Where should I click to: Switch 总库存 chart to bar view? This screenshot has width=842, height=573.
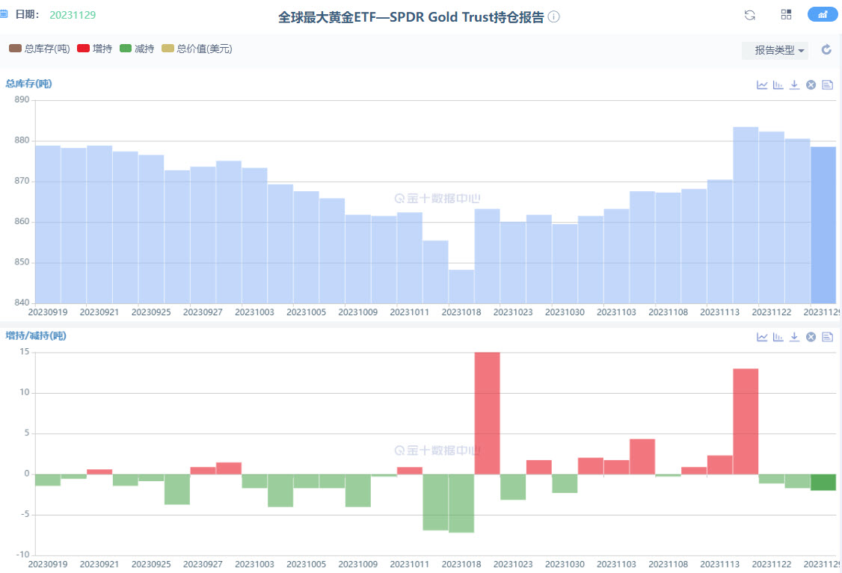pos(778,84)
